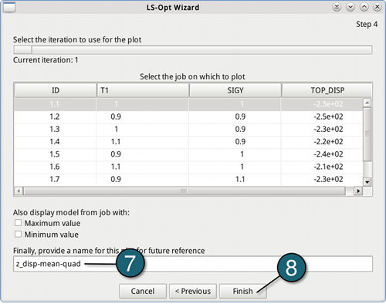Click the table's scroll down arrow

(x=367, y=182)
